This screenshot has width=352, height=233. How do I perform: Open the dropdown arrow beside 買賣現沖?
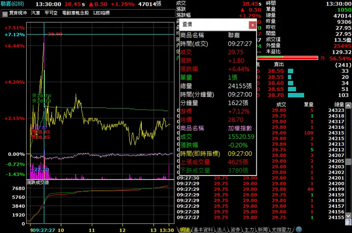point(5,14)
